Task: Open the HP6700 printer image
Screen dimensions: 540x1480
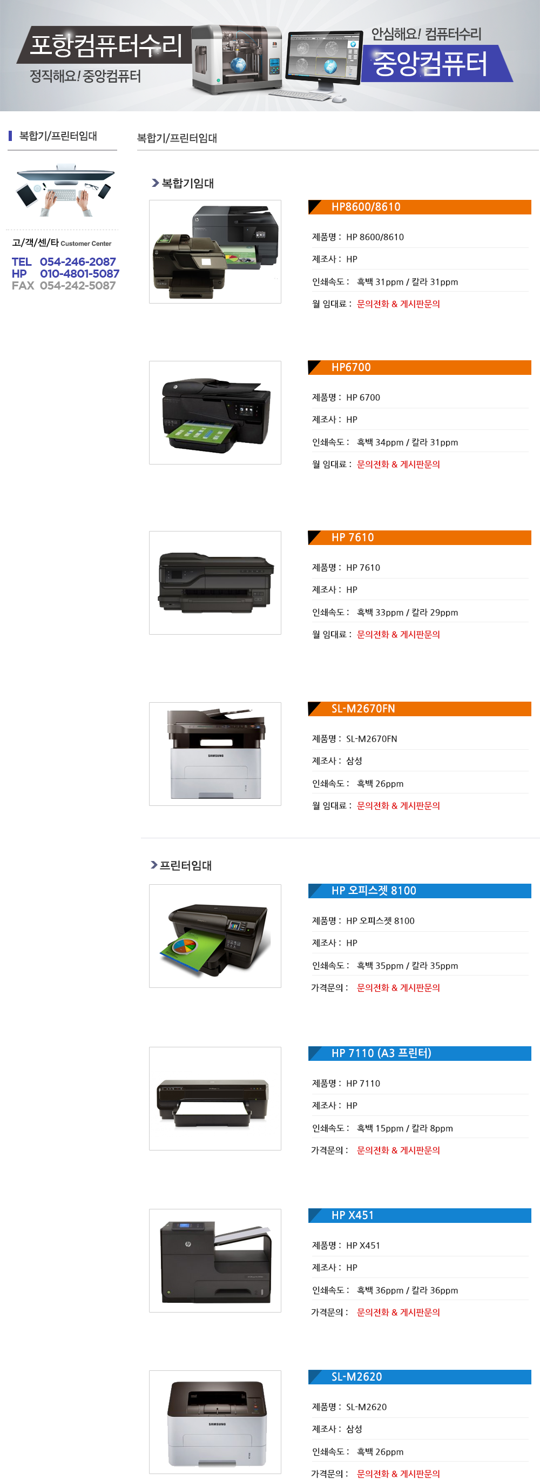Action: (215, 413)
